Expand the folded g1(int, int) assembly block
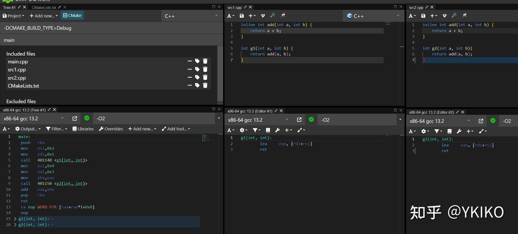Screen dimensions: 518x234 coord(15,219)
